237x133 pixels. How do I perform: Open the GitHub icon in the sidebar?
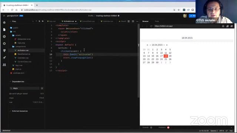point(4,51)
